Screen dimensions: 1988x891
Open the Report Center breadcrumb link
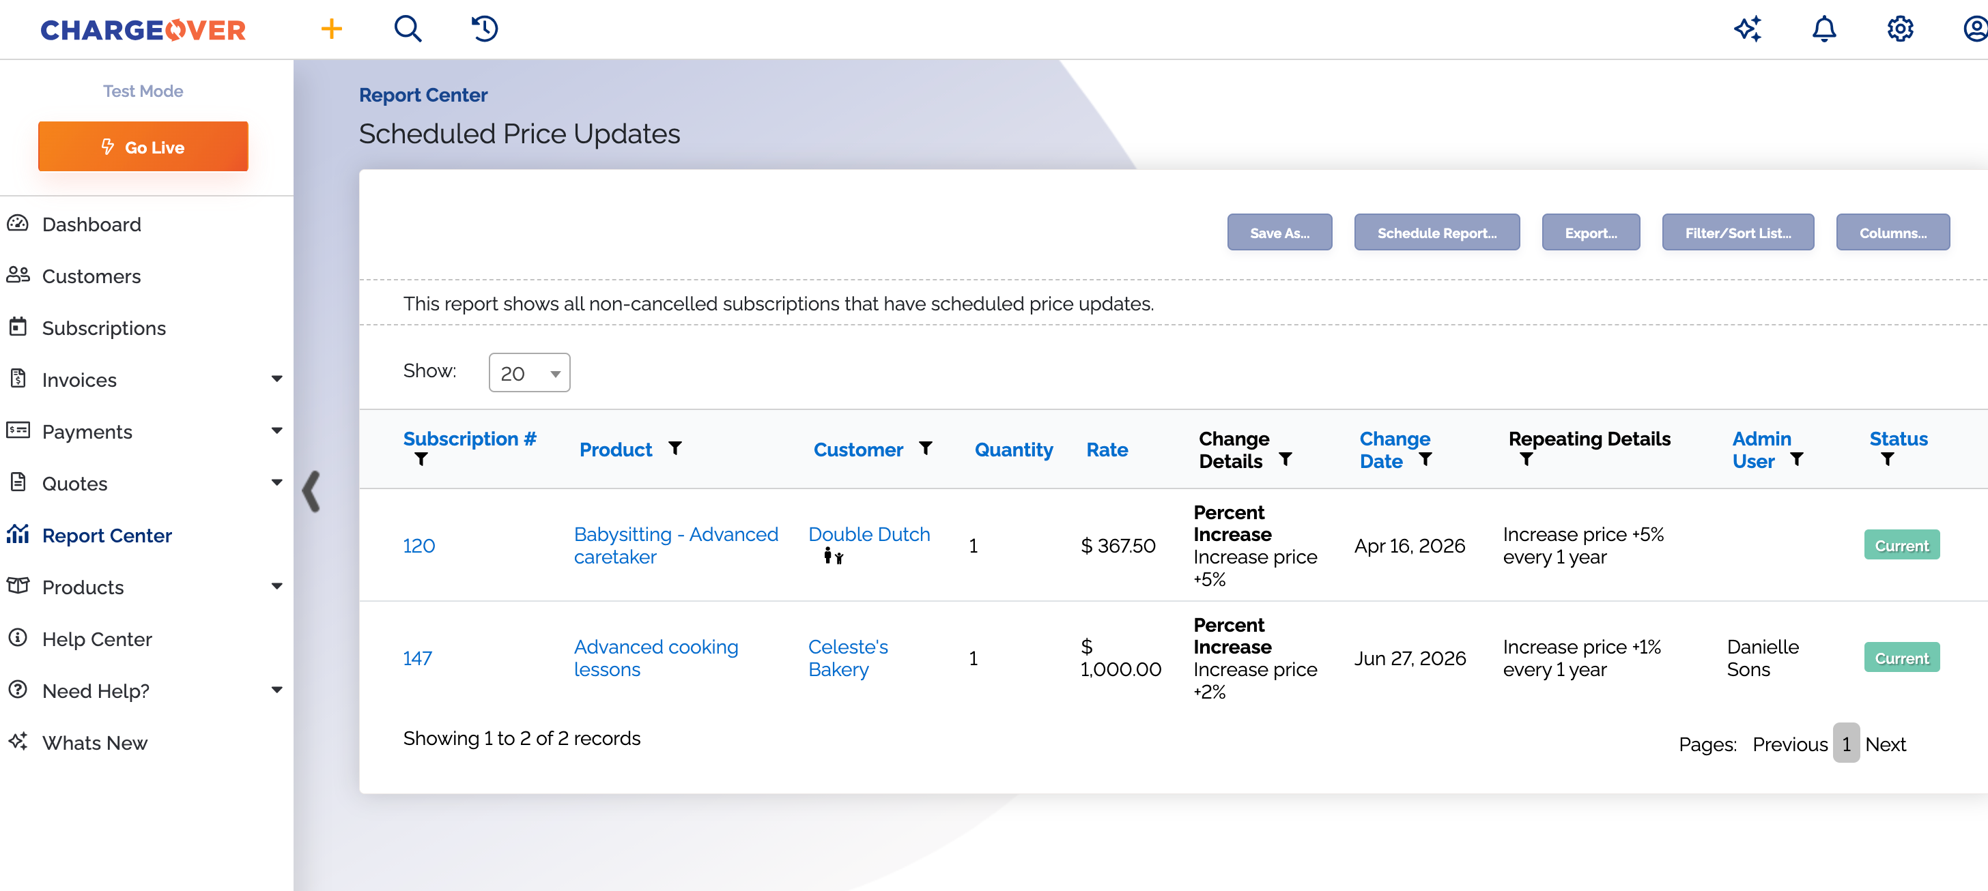point(423,95)
